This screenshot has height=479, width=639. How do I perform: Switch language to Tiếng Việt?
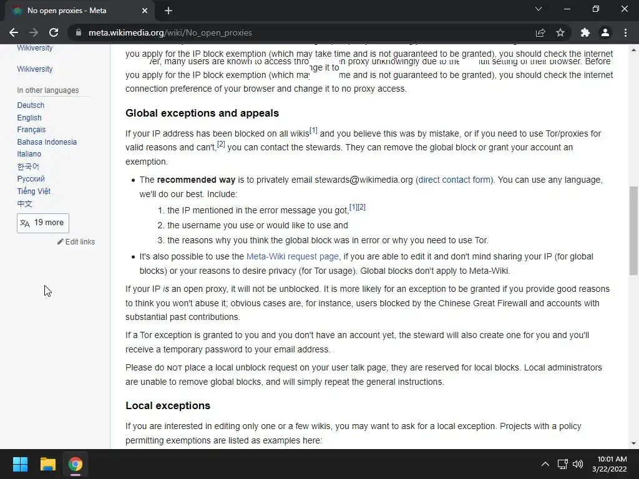(34, 191)
